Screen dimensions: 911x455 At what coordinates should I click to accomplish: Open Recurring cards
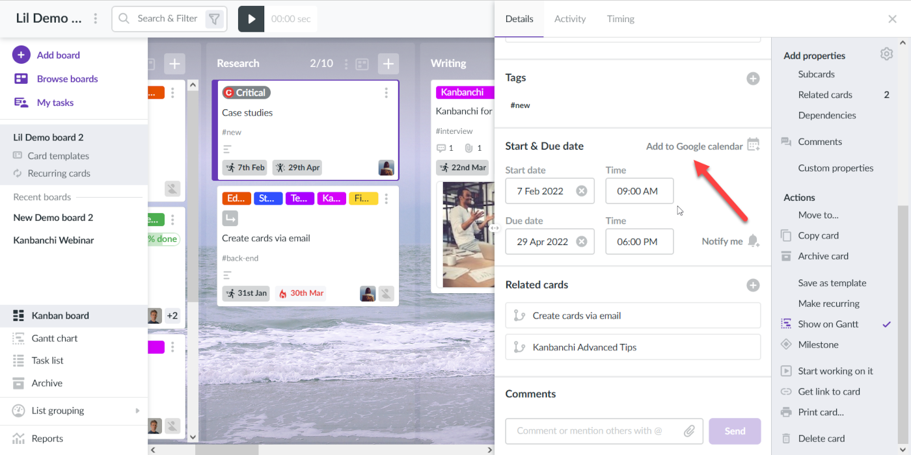pyautogui.click(x=59, y=174)
